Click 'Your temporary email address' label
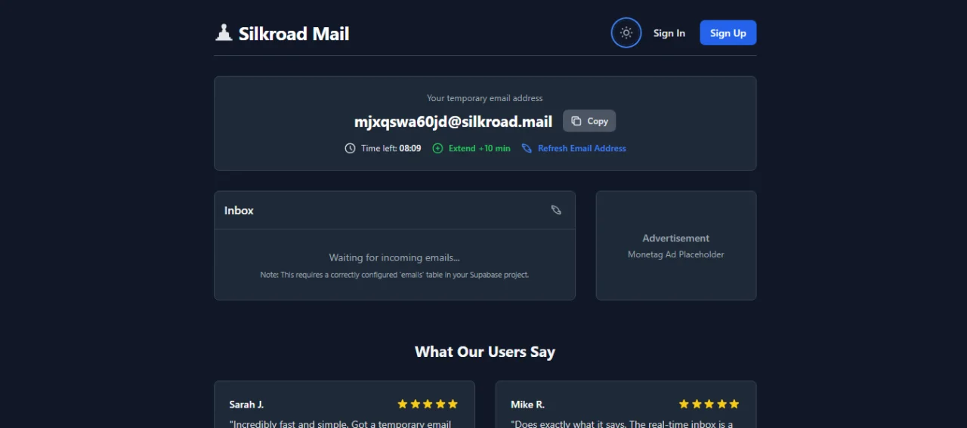 tap(485, 98)
